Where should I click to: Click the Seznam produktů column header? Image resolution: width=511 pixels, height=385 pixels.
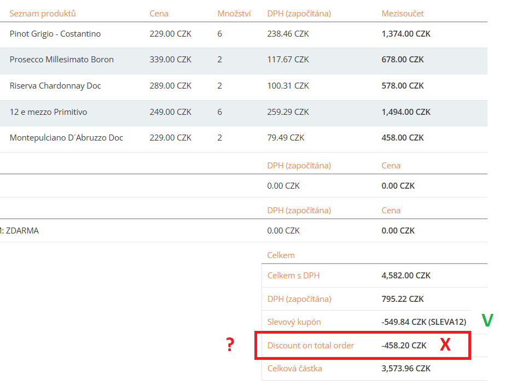43,13
